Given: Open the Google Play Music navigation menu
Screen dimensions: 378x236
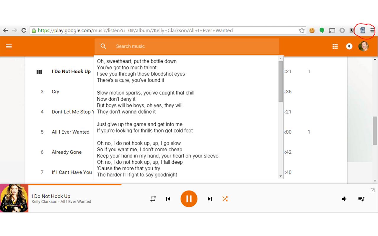Looking at the screenshot, I should pos(9,46).
